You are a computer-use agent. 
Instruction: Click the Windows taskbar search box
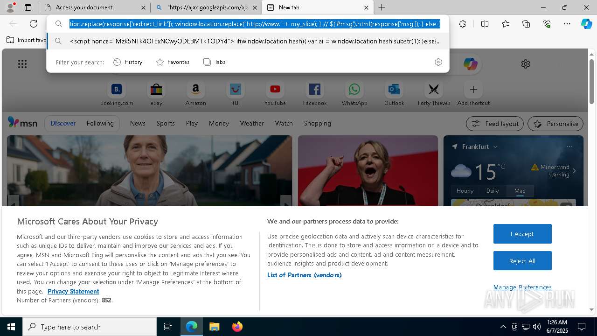coord(90,327)
